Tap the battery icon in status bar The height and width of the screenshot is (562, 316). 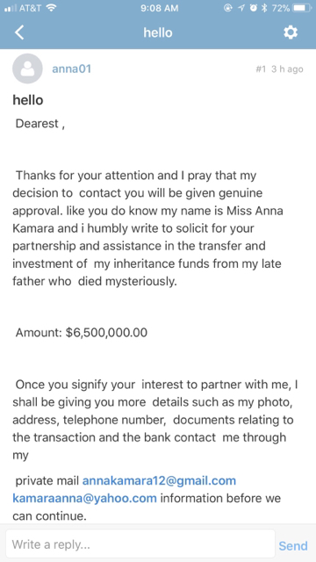coord(302,8)
